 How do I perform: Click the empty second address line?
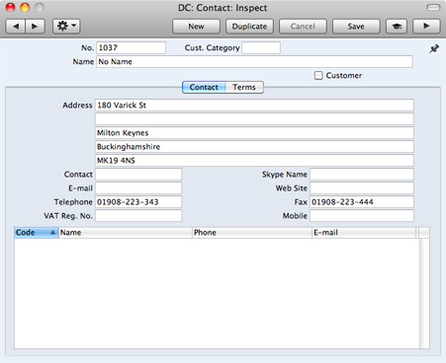coord(254,119)
